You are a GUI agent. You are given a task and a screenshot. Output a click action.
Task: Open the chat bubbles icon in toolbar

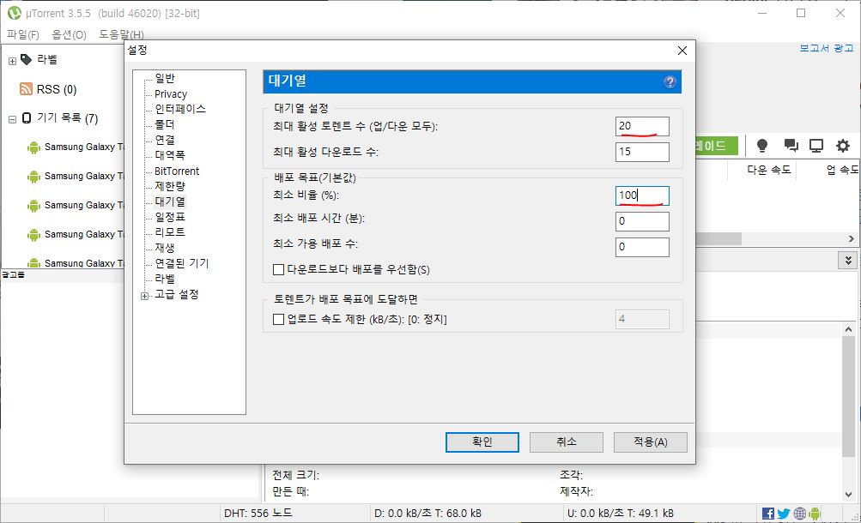pos(791,145)
